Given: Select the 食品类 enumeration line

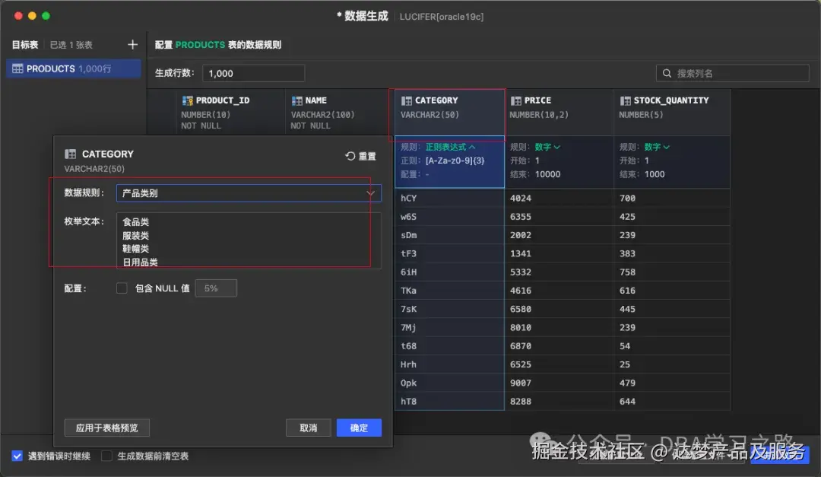Looking at the screenshot, I should tap(135, 222).
